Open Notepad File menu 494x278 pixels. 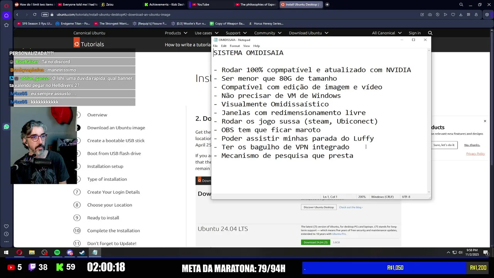click(215, 46)
